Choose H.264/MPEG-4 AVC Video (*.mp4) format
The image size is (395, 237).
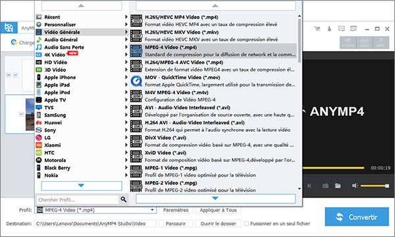click(213, 66)
